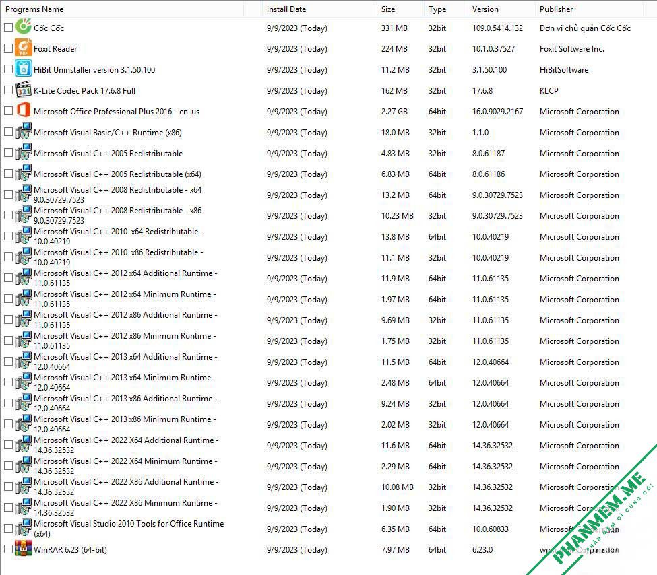Click the '331 MB' size value
The height and width of the screenshot is (575, 657).
tap(394, 28)
